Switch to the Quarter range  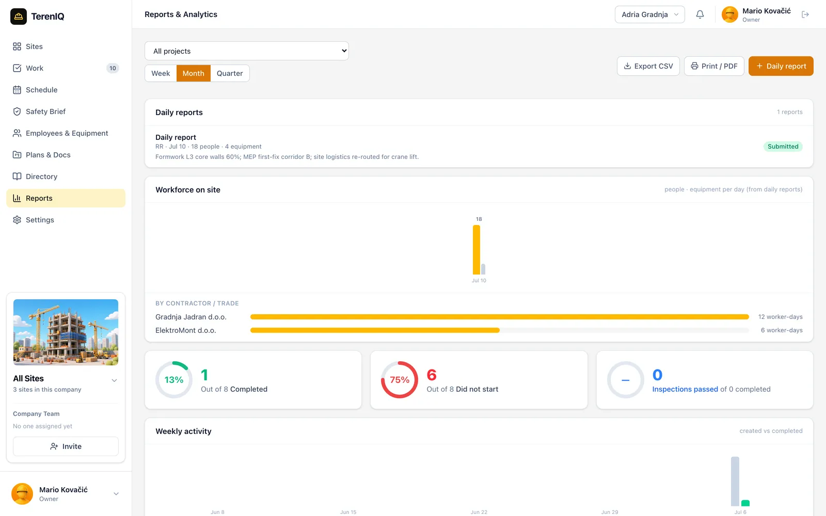(x=230, y=73)
